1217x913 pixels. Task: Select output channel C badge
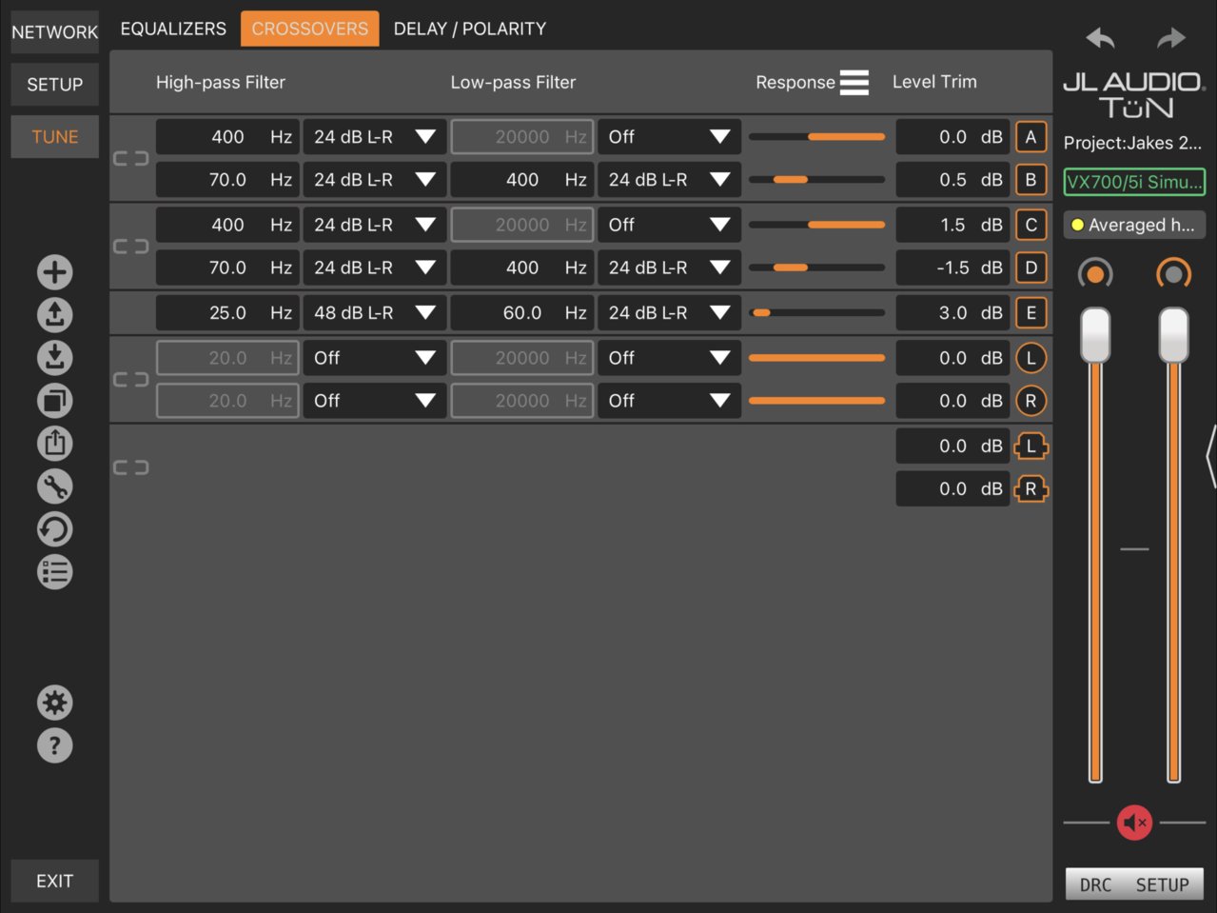pos(1031,225)
